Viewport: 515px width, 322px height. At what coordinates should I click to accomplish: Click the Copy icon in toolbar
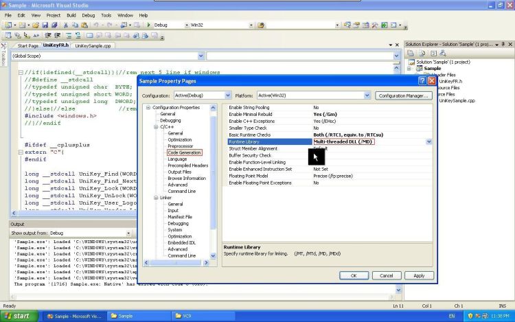tap(76, 25)
